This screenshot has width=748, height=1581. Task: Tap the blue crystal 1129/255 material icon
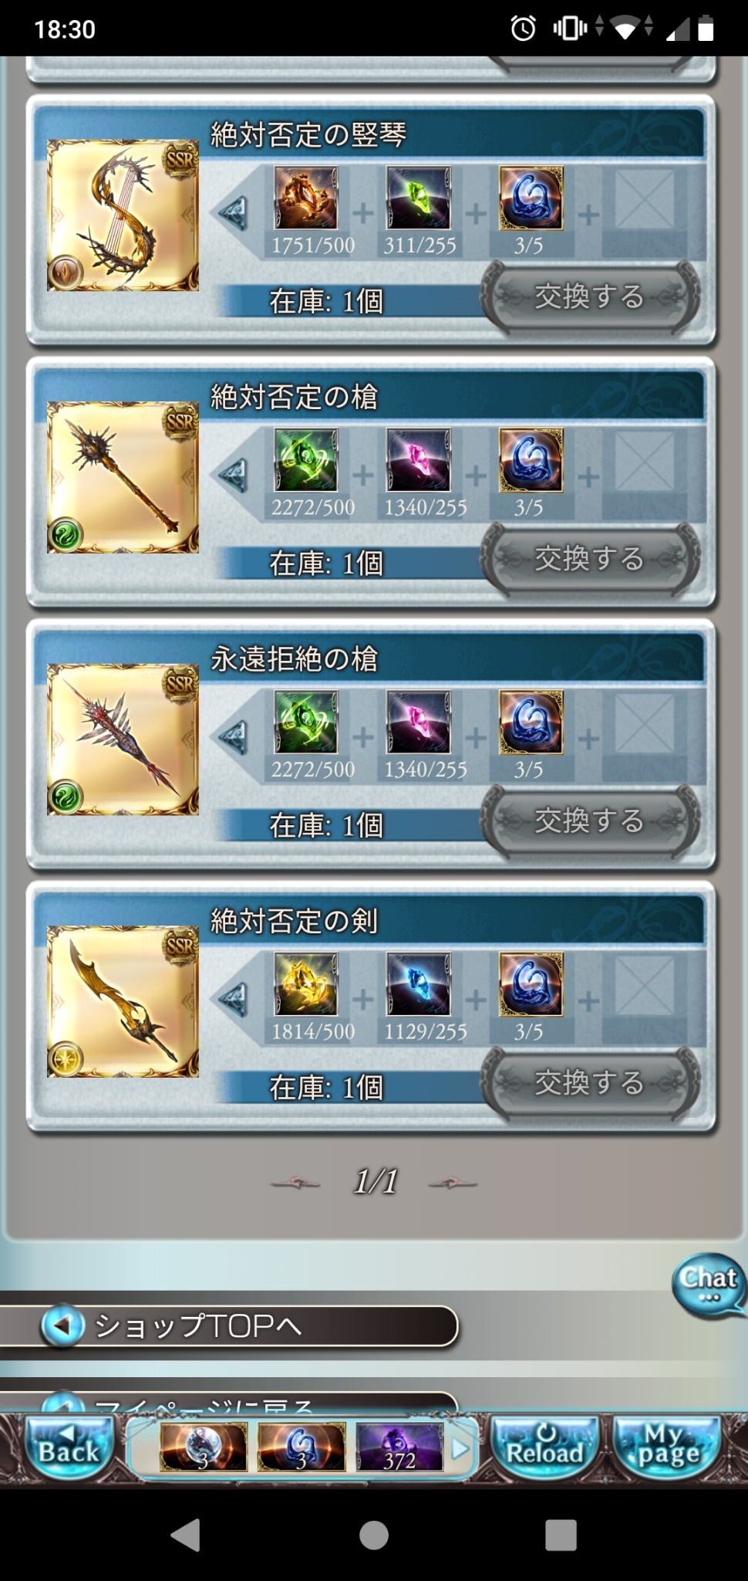419,984
